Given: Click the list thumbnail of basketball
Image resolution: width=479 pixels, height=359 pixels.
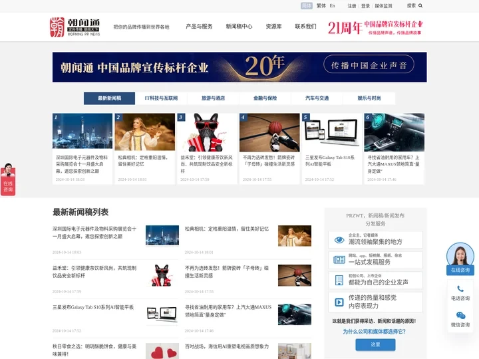Looking at the screenshot, I should 295,275.
